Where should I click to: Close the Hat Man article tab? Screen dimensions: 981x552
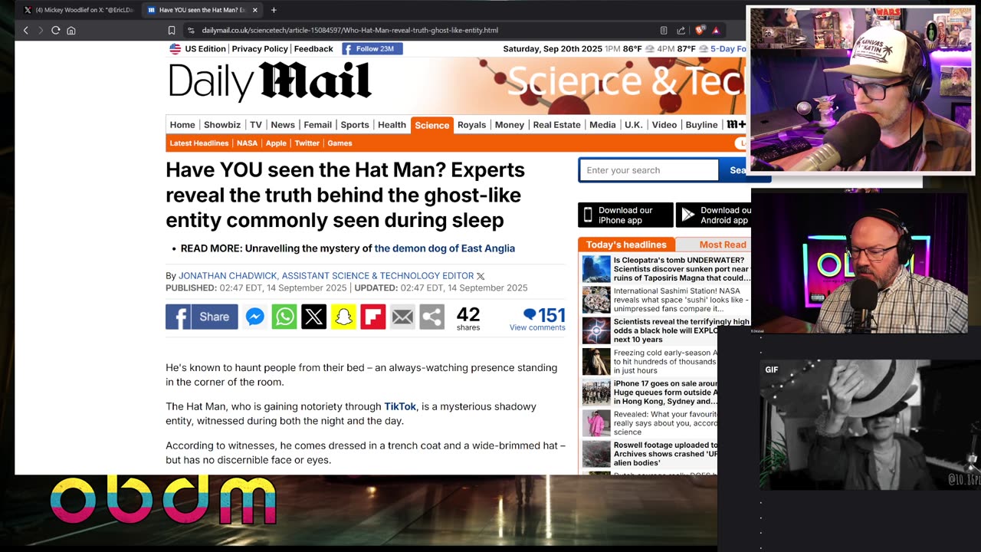click(x=255, y=10)
